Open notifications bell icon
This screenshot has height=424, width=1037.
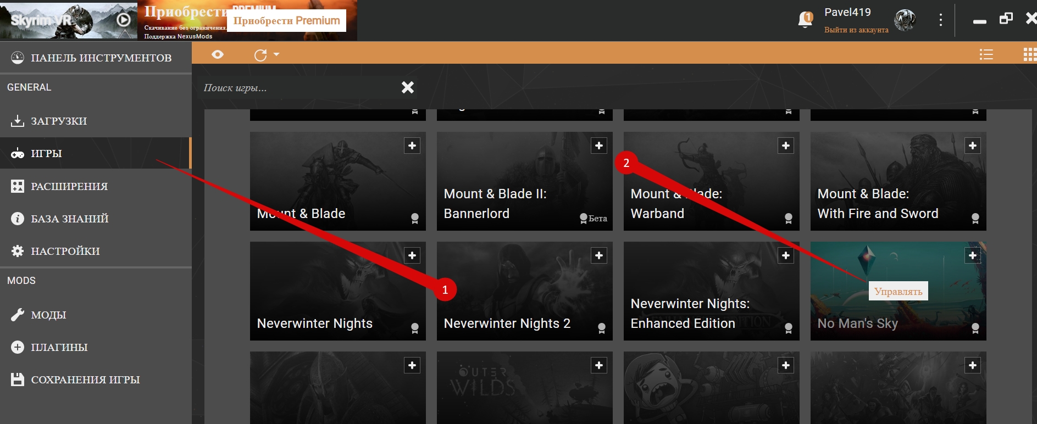805,20
